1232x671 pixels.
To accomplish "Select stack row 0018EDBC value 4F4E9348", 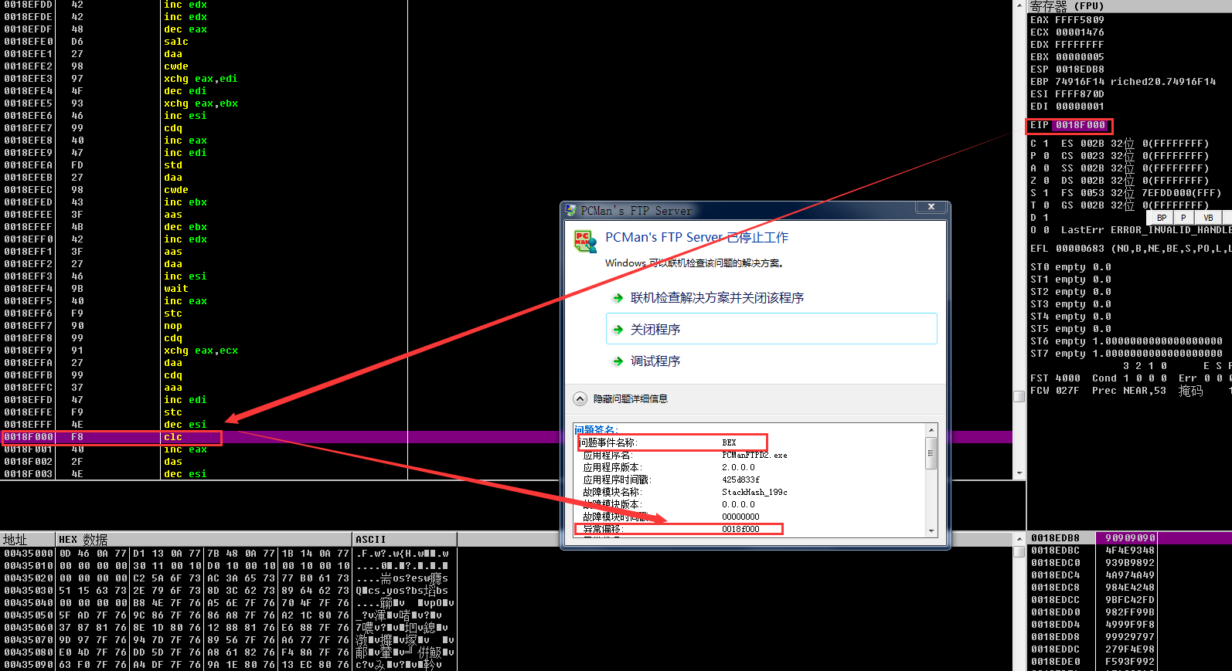I will point(1130,551).
